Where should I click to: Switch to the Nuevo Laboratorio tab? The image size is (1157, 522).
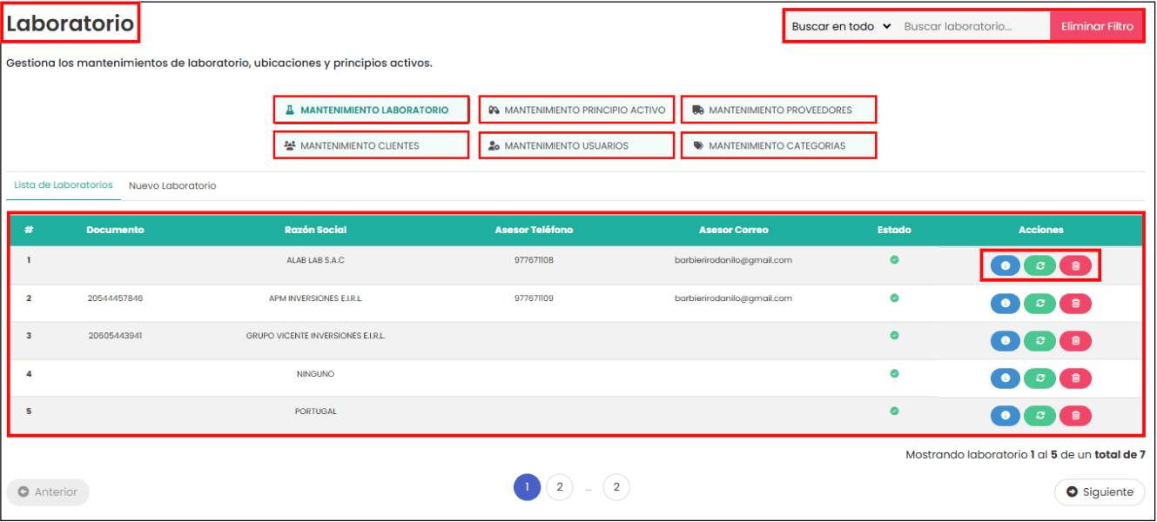(x=172, y=186)
